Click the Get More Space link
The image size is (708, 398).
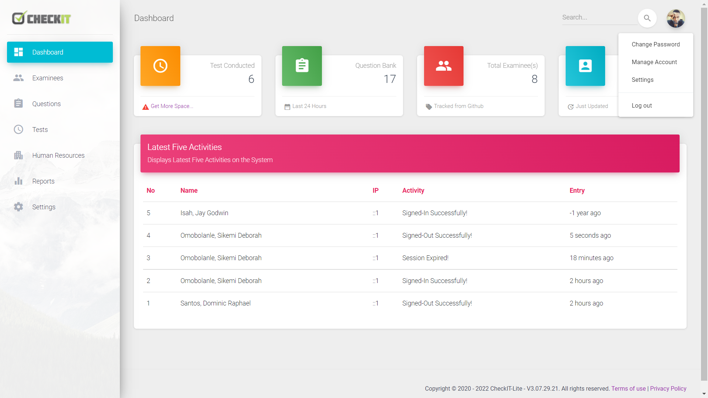(x=172, y=106)
